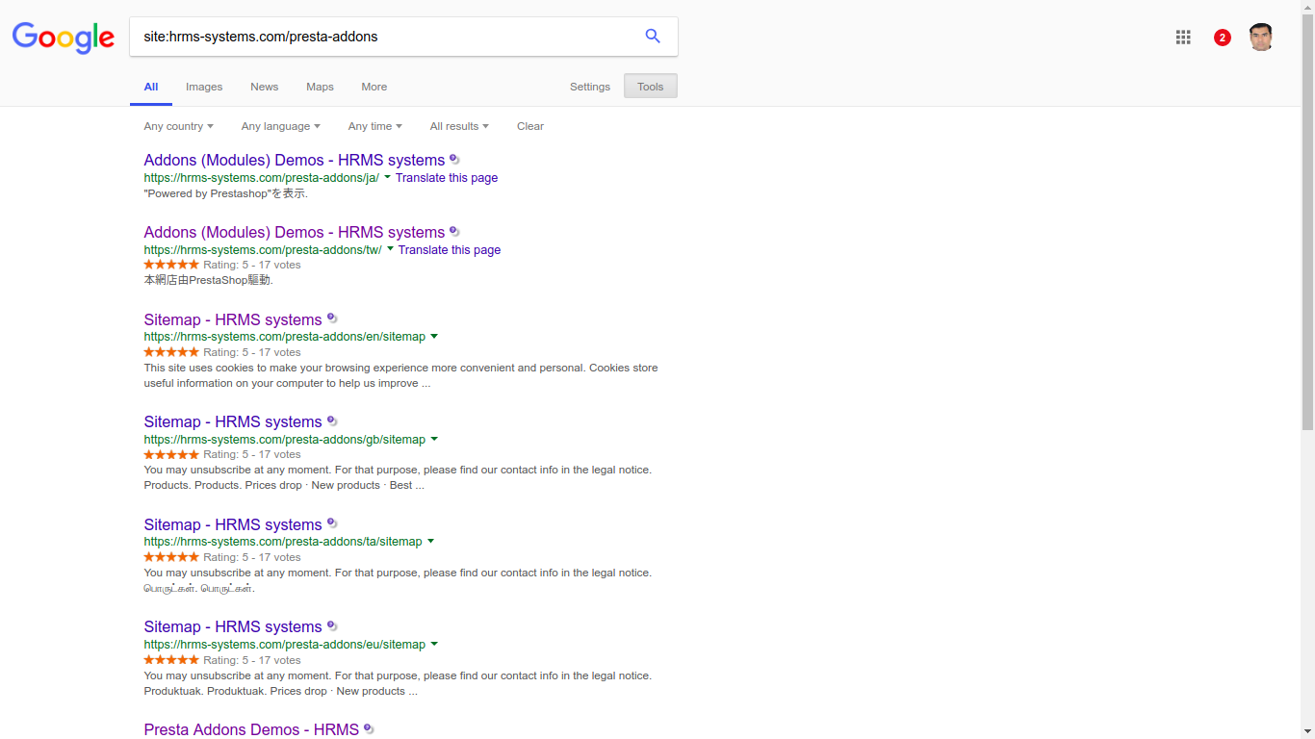Click "Powered by Prestashop" snippet text
The height and width of the screenshot is (739, 1315).
coord(226,193)
